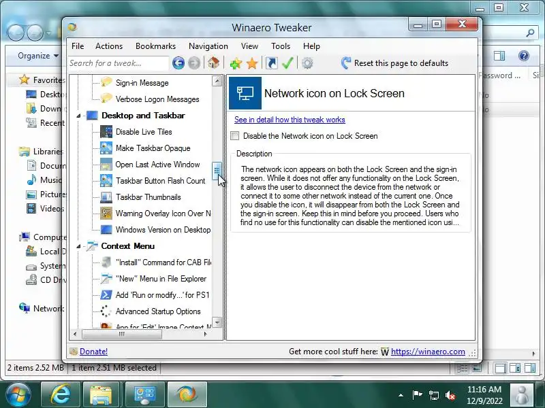Click the Windows Version on Desktop icon
The image size is (545, 408).
tap(106, 229)
